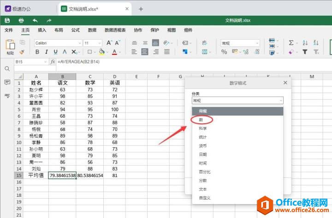Click the select-all corner of the grid
The height and width of the screenshot is (218, 332).
click(x=19, y=76)
